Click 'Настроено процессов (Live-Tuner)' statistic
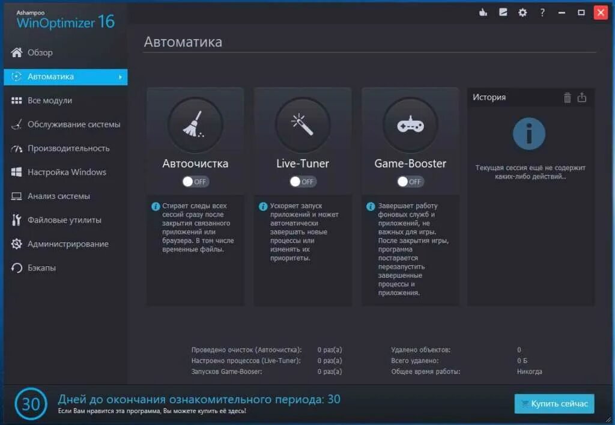Image resolution: width=615 pixels, height=425 pixels. pyautogui.click(x=246, y=361)
